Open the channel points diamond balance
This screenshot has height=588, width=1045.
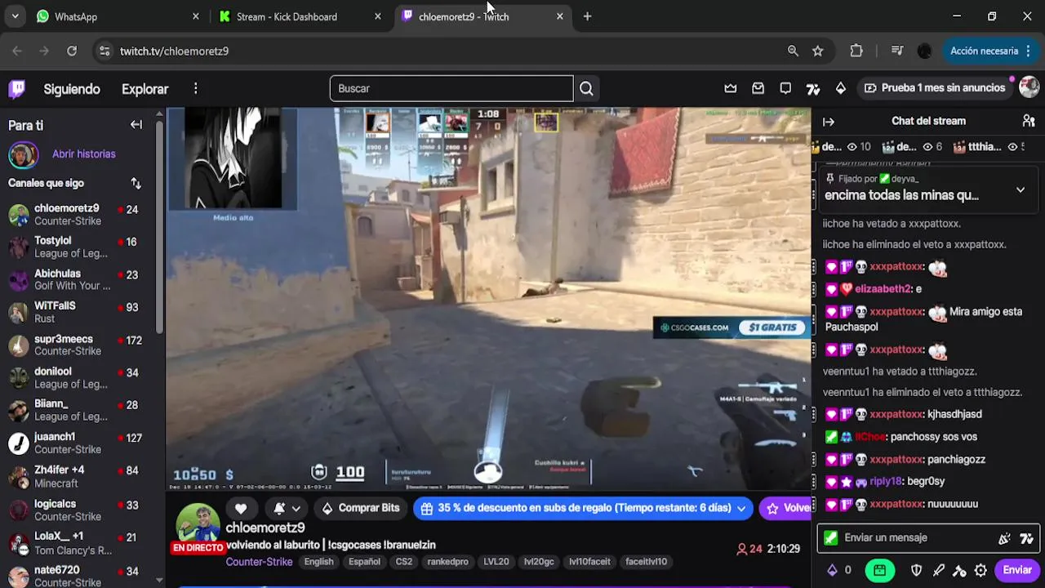pyautogui.click(x=839, y=570)
